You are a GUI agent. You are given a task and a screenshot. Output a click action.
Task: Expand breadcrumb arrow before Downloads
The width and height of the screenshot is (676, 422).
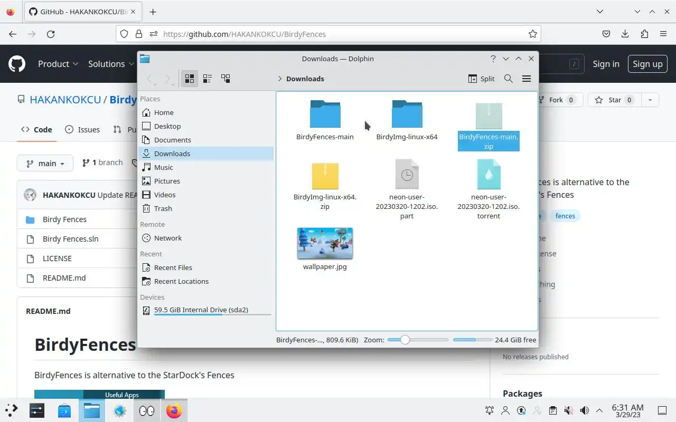(280, 79)
